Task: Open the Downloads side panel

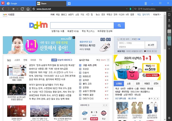Action: (x=169, y=20)
